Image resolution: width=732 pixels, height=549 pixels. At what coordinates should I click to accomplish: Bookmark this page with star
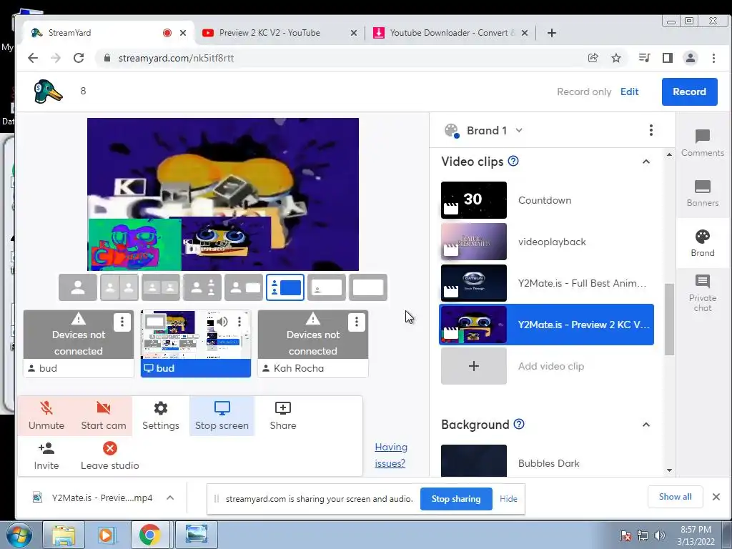pyautogui.click(x=616, y=58)
